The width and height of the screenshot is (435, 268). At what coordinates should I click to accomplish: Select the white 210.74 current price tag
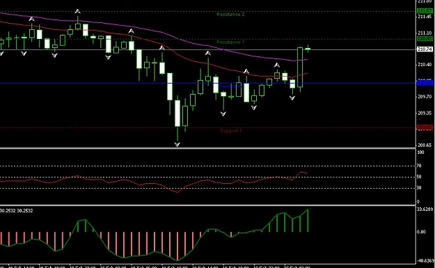tap(425, 49)
